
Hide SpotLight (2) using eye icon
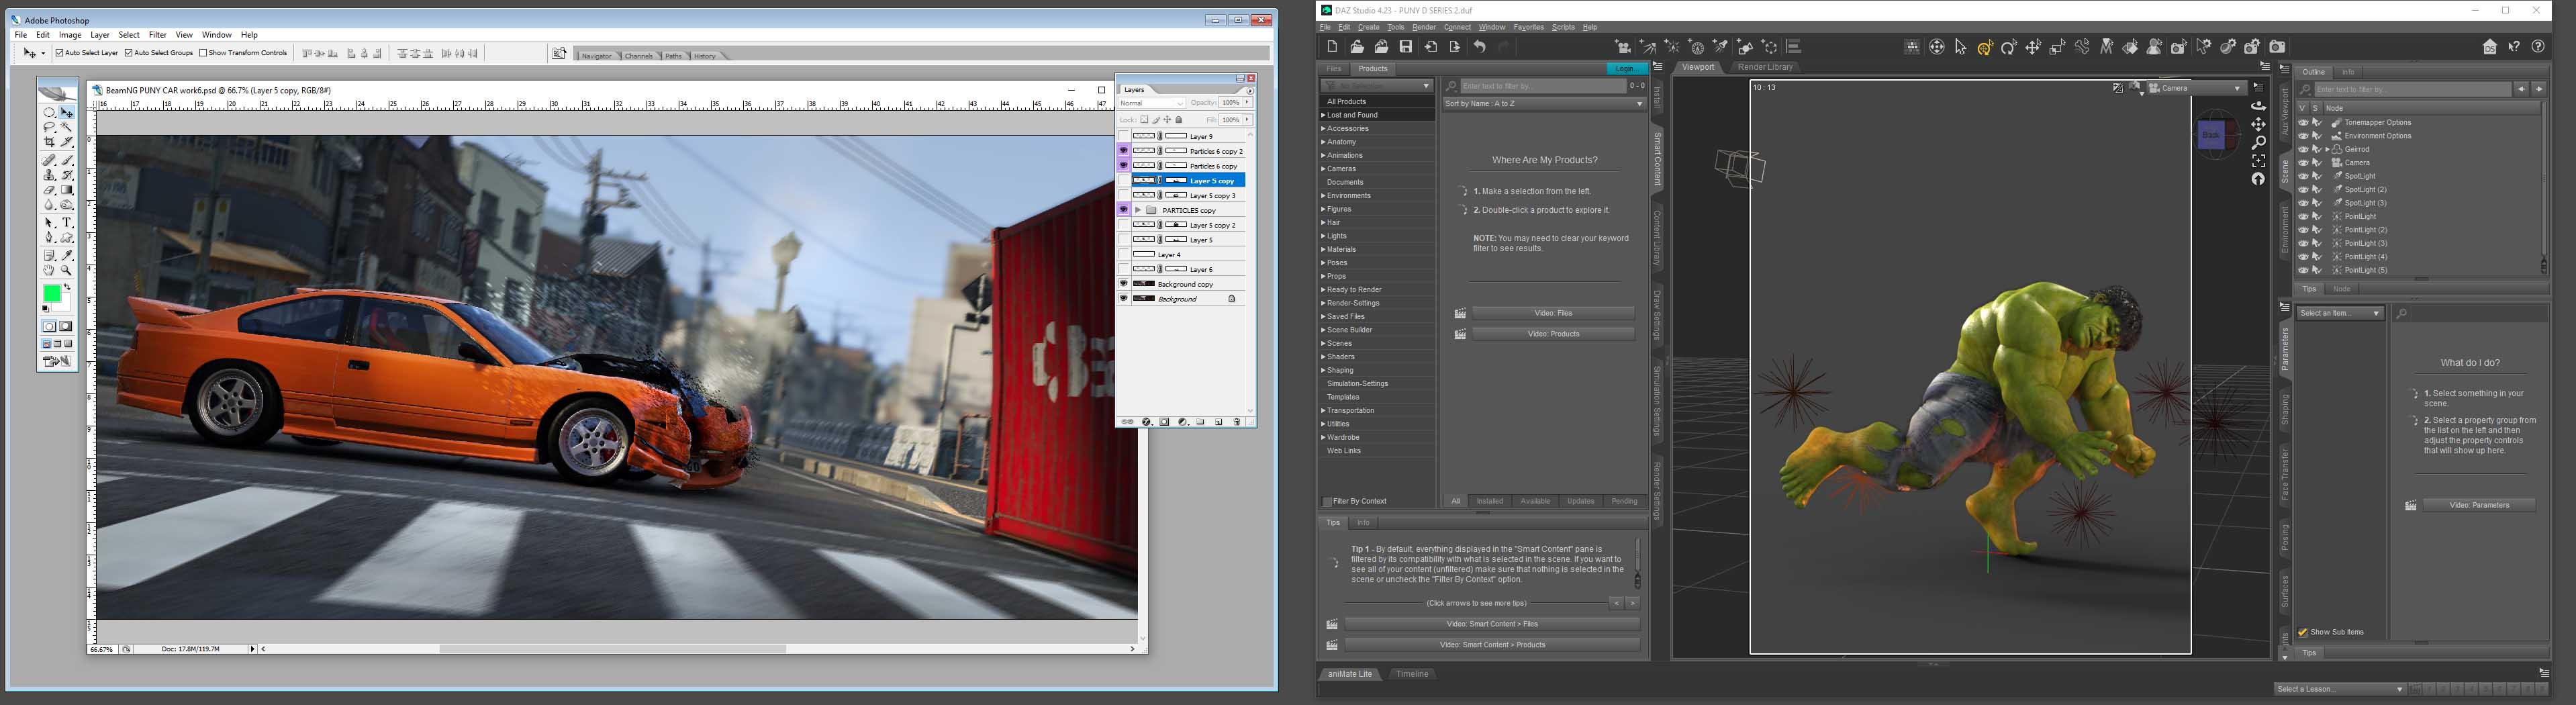coord(2303,189)
